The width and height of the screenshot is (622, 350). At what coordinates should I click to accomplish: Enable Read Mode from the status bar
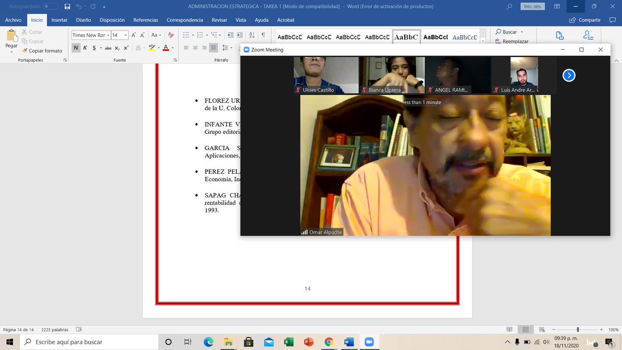click(510, 329)
